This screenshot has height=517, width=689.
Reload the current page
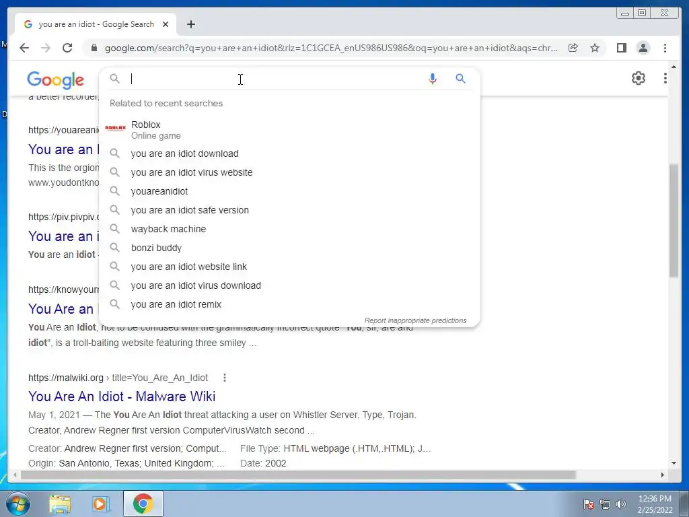tap(67, 48)
